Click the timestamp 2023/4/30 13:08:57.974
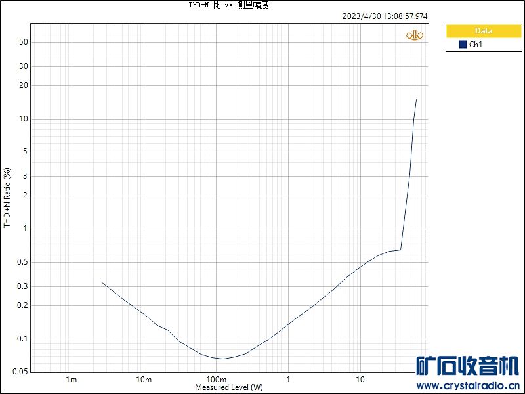The width and height of the screenshot is (525, 394). tap(385, 16)
